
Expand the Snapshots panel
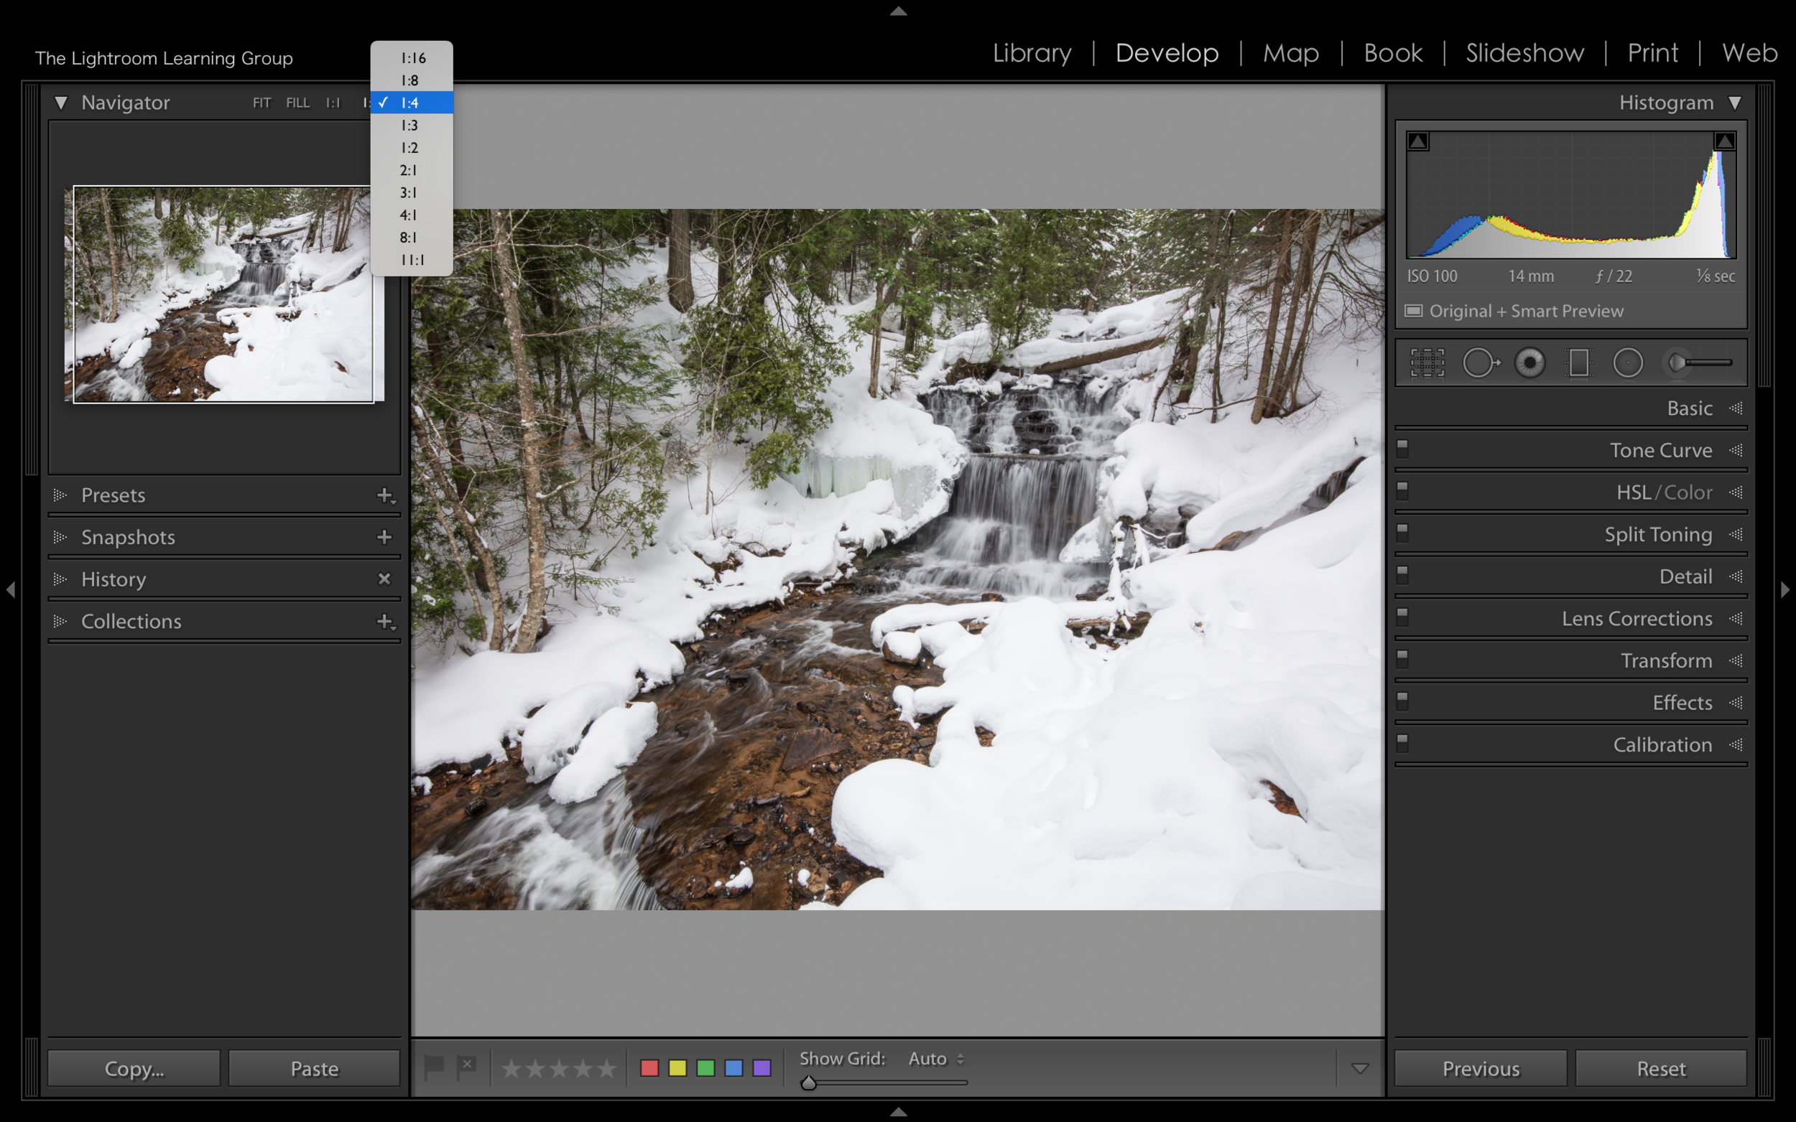[60, 536]
